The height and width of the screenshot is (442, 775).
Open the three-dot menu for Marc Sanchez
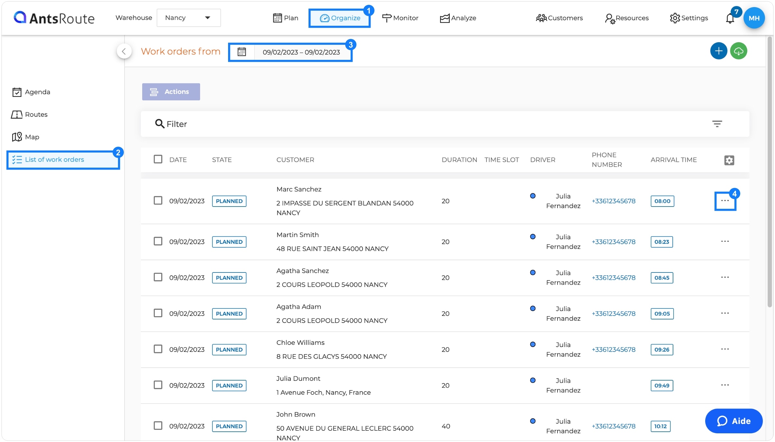pyautogui.click(x=725, y=201)
